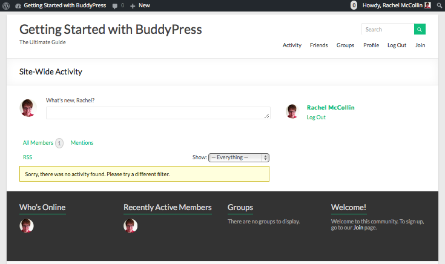Open the Show Everything filter dropdown
445x264 pixels.
tap(239, 157)
